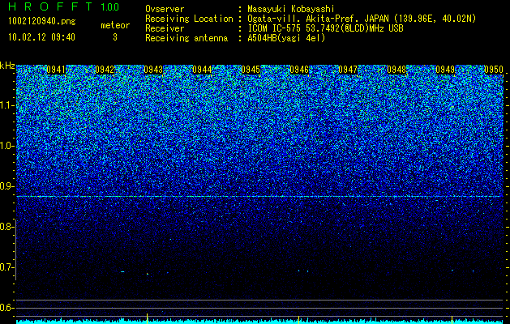Screen dimensions: 510x324
Task: Click the yellow meteor tick below 0943
Action: click(148, 318)
